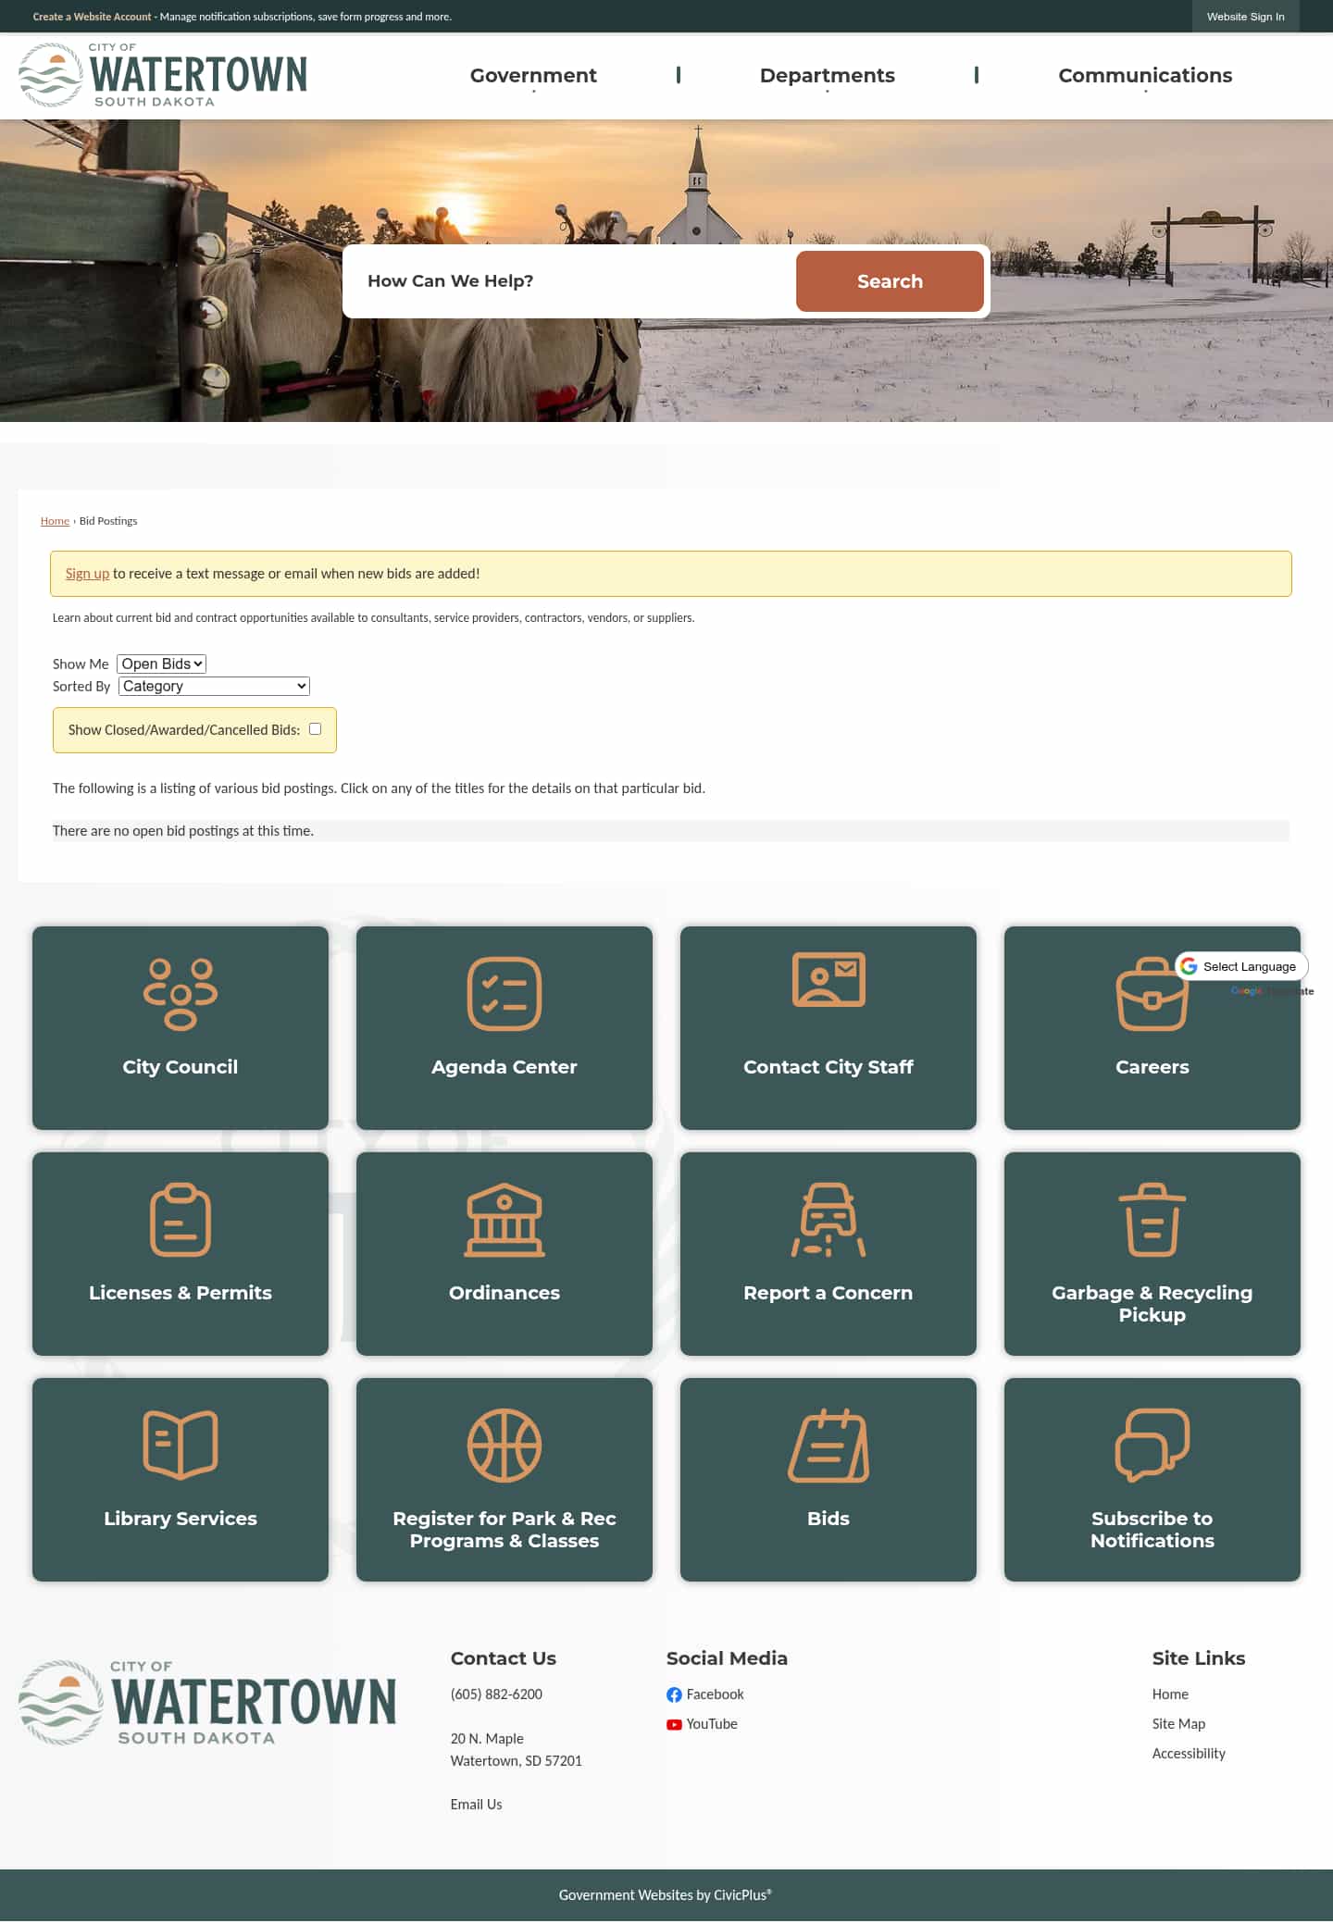This screenshot has height=1924, width=1333.
Task: Open the Select Language translate dropdown
Action: click(x=1241, y=966)
